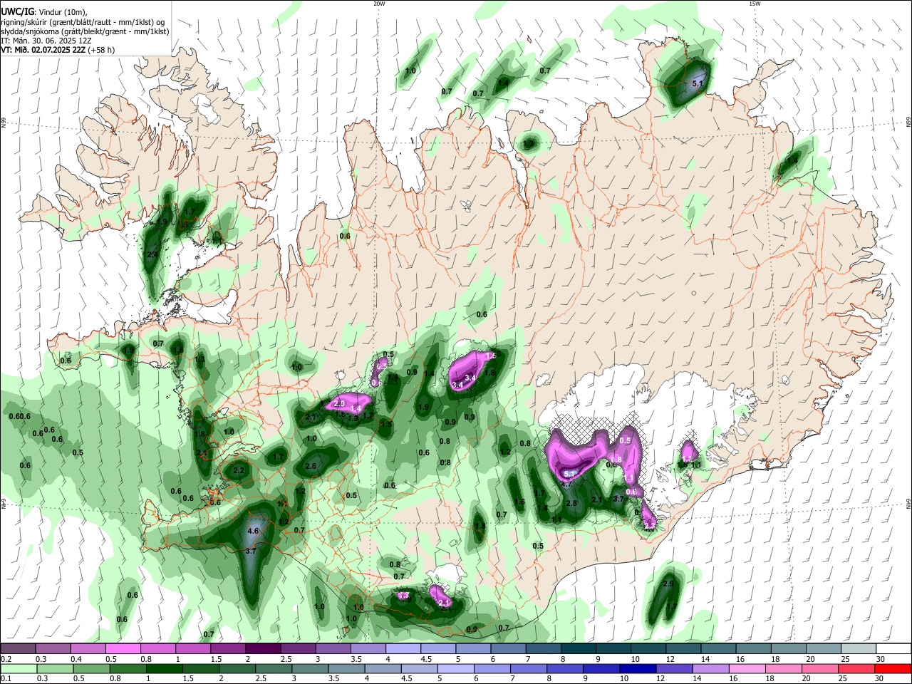Click the 20W longitude label

pos(379,4)
